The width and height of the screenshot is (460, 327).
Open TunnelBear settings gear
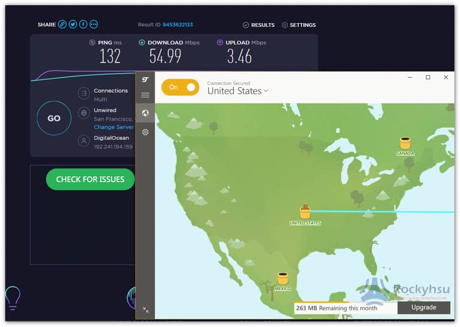click(x=145, y=132)
